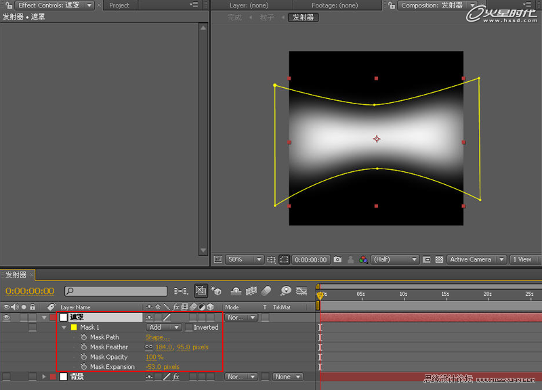Check the Inverted box for Mask 1
The width and height of the screenshot is (542, 390).
click(189, 327)
